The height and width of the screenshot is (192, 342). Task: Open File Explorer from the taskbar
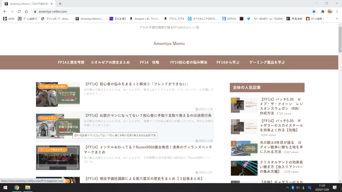click(28, 188)
